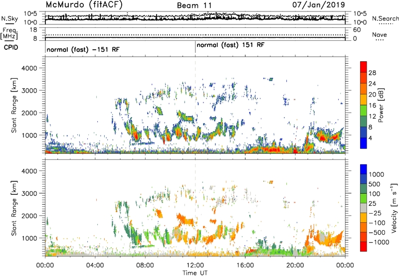Click the dotted frequency line in the Freq panel
The height and width of the screenshot is (276, 399).
[x=195, y=35]
